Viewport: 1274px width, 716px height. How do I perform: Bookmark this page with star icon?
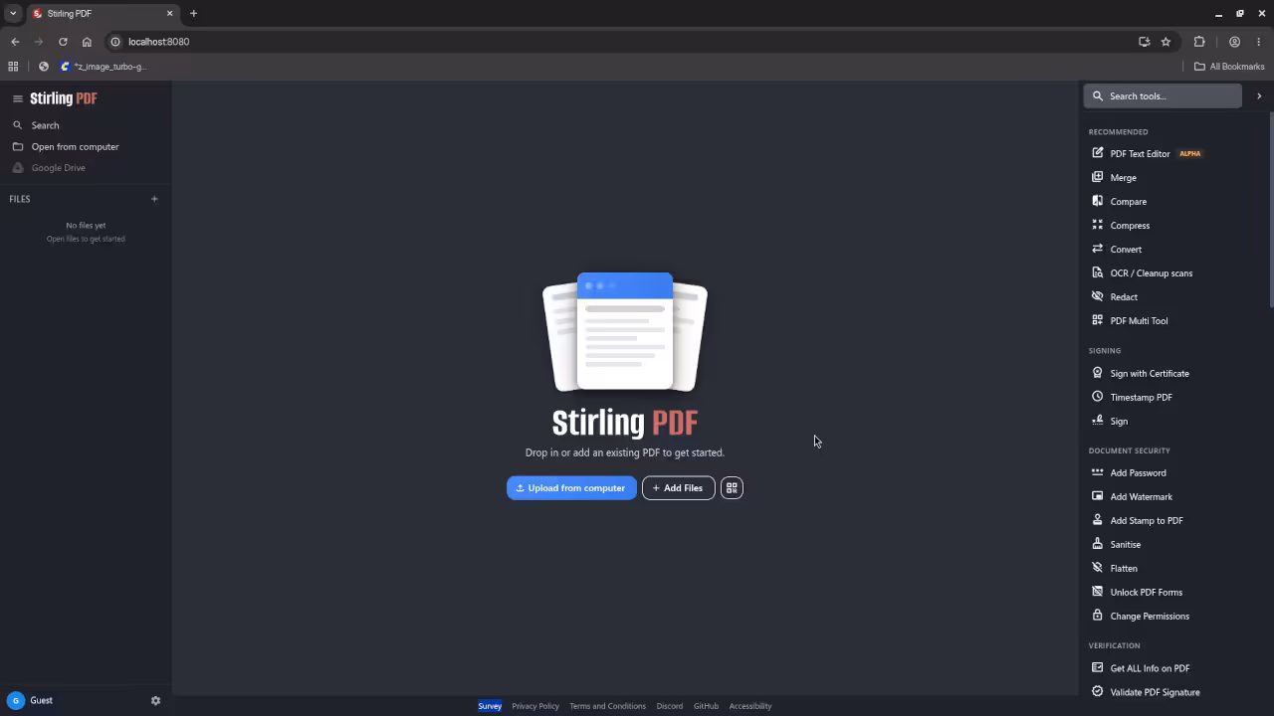[1166, 42]
